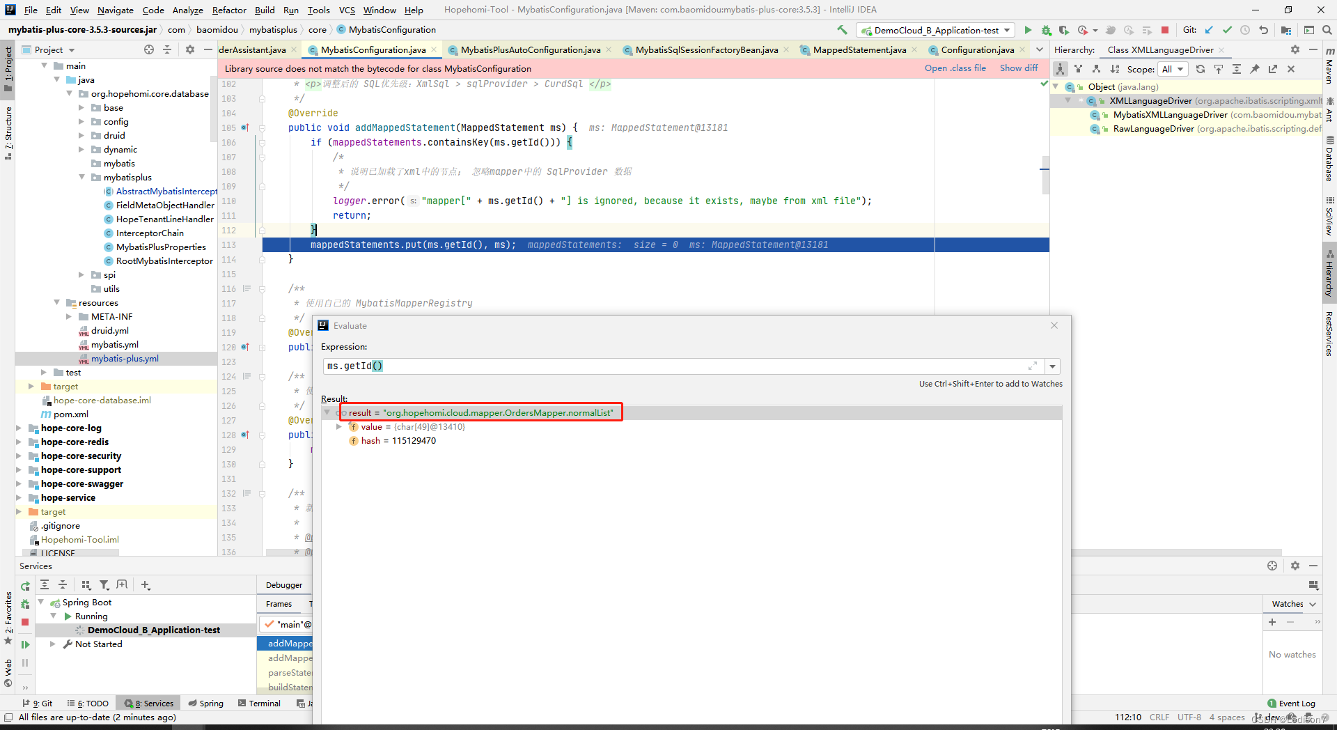The width and height of the screenshot is (1337, 730).
Task: Open the Spring tool window tab
Action: (206, 704)
